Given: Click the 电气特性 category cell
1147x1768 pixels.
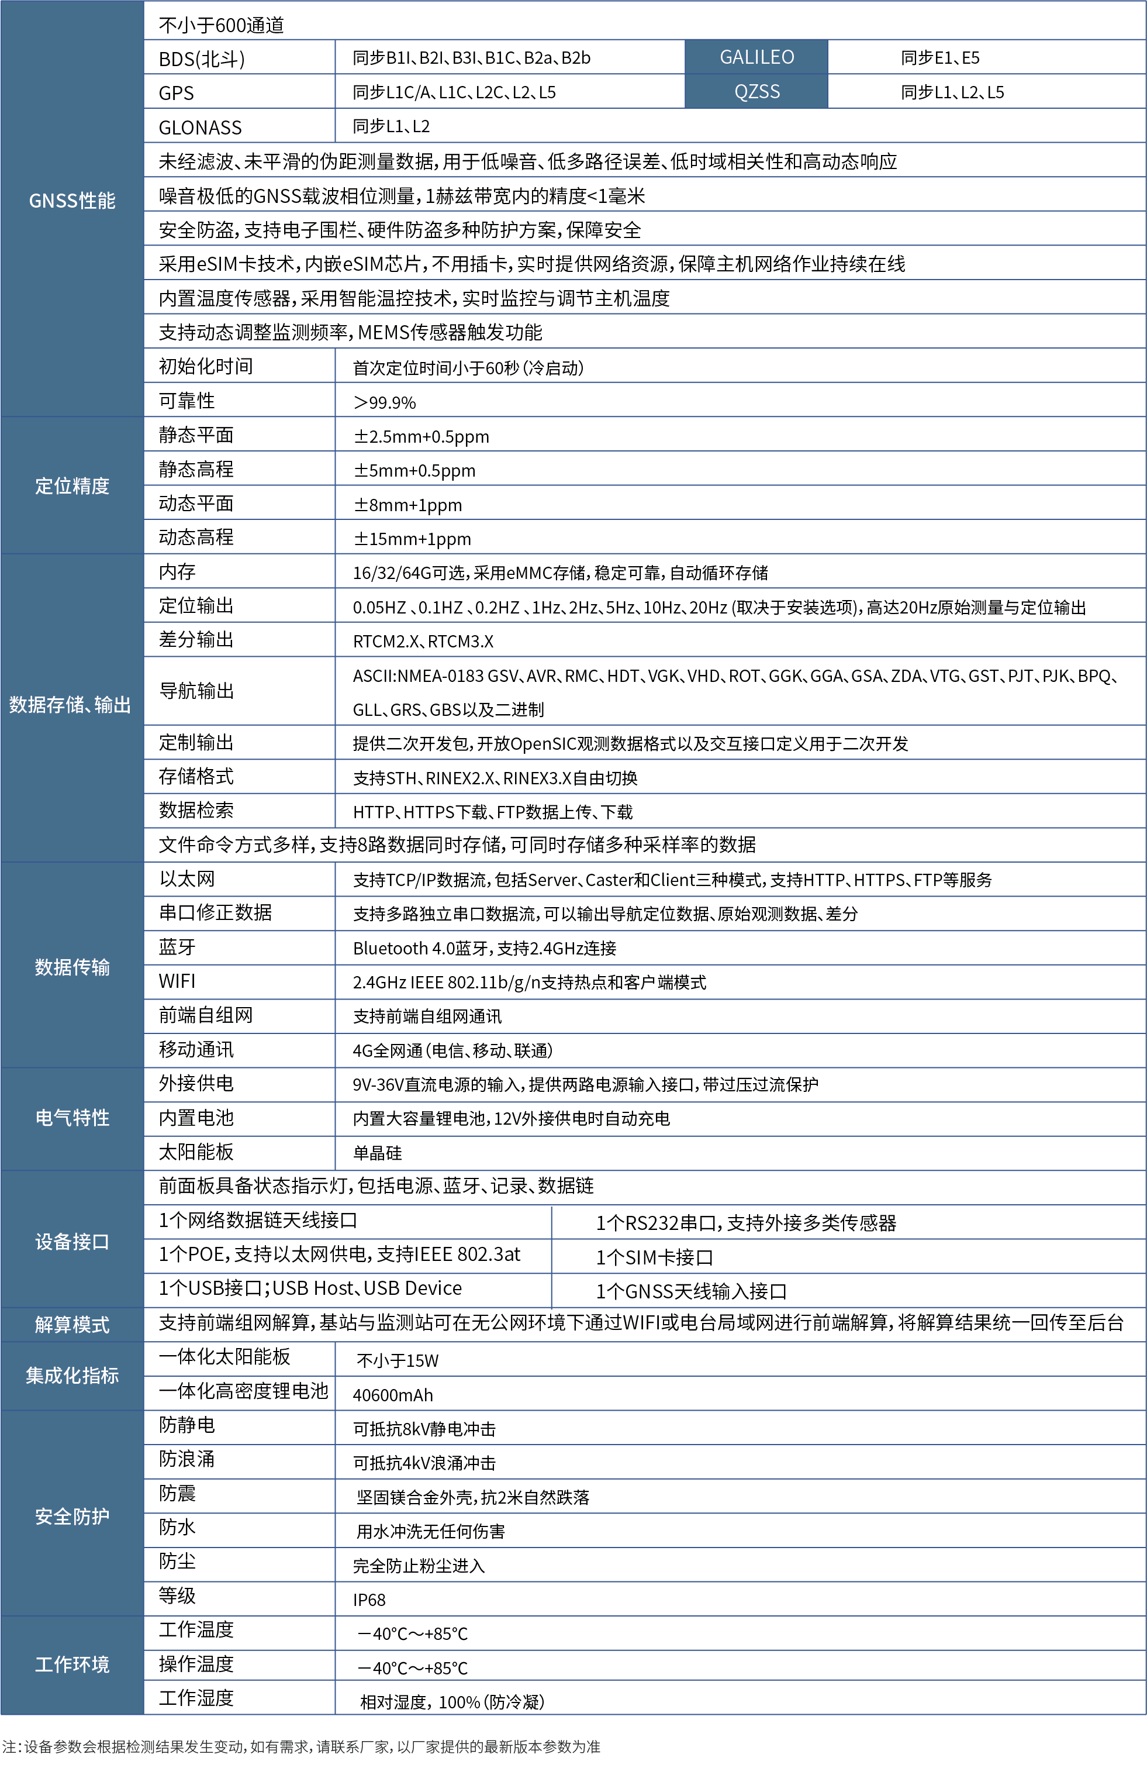Looking at the screenshot, I should 72,1118.
